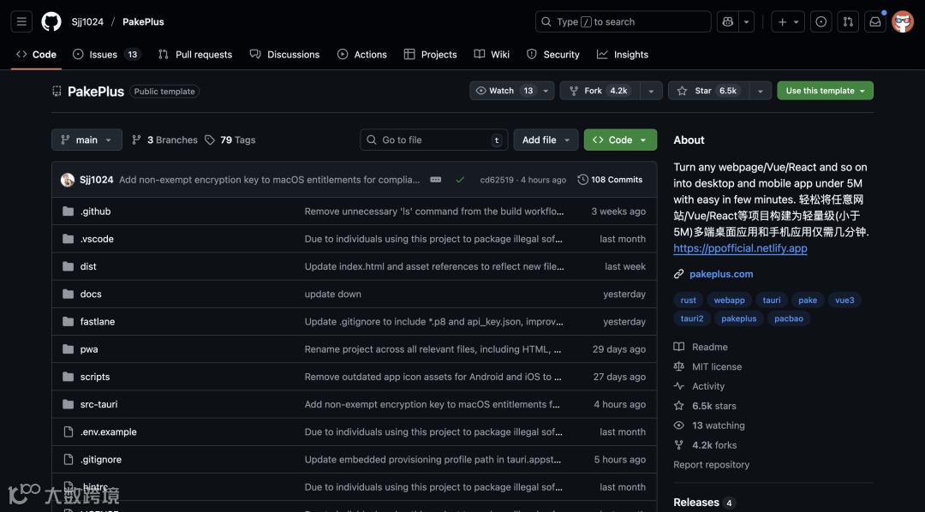This screenshot has width=925, height=512.
Task: View the 79 Tags link
Action: [x=230, y=140]
